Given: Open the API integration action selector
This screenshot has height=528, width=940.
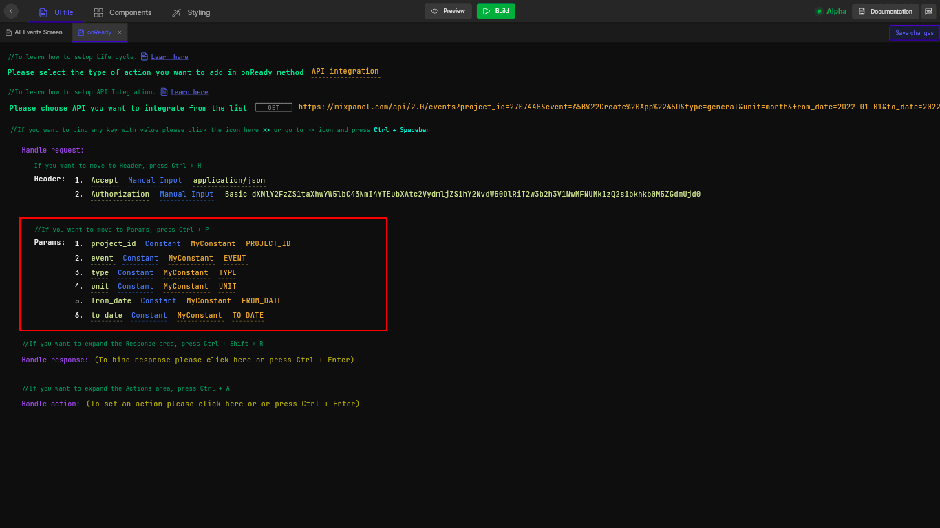Looking at the screenshot, I should (x=345, y=71).
